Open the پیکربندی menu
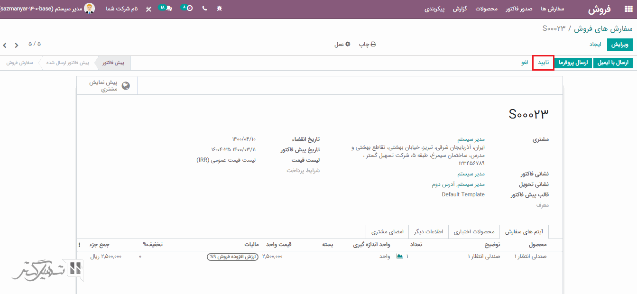The image size is (637, 294). [434, 9]
